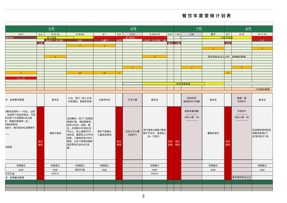287x203 pixels.
Task: Select the 7月 month header
Action: click(x=199, y=29)
